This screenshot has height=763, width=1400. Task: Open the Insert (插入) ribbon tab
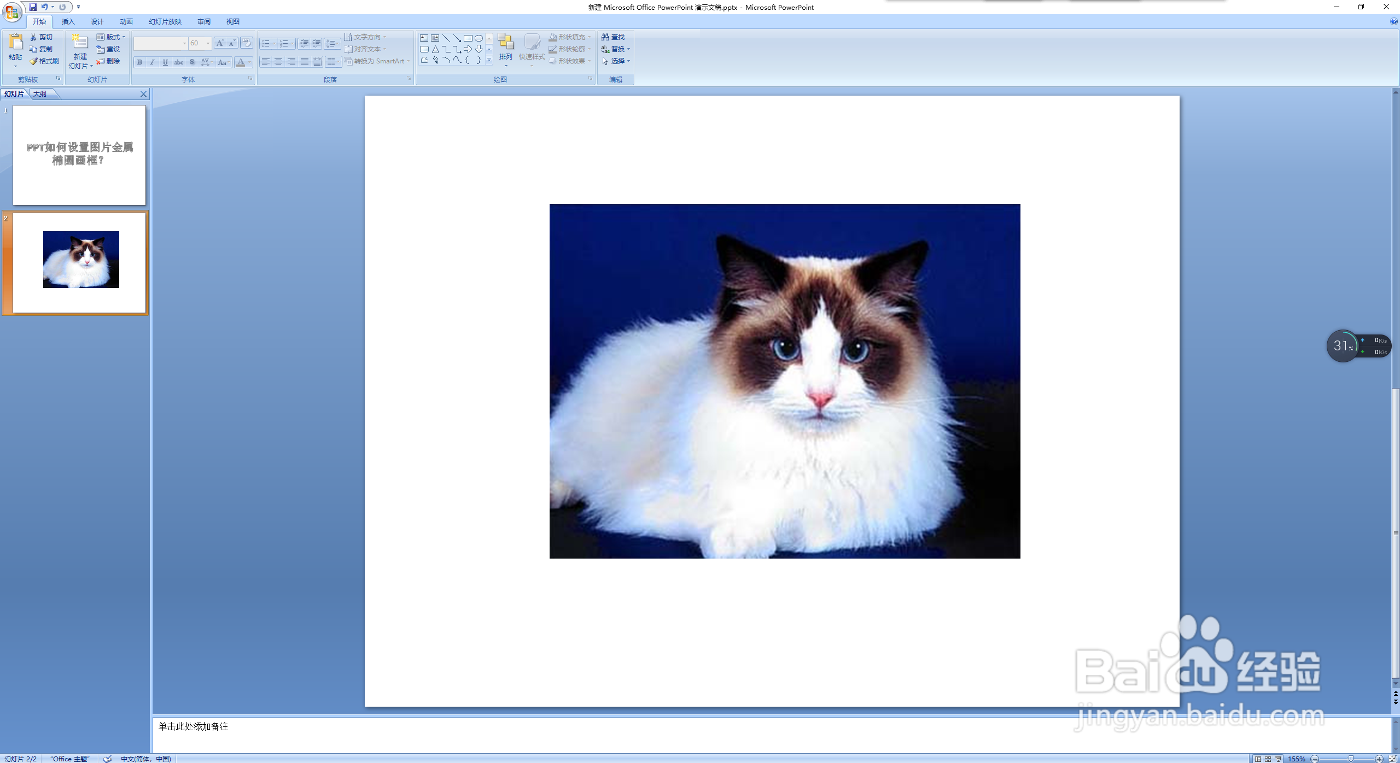pyautogui.click(x=68, y=22)
